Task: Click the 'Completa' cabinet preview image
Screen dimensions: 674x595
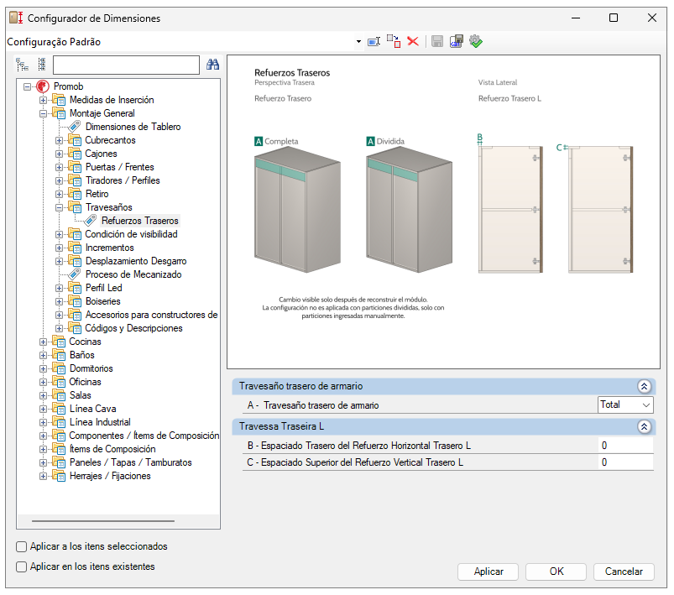Action: coord(297,209)
